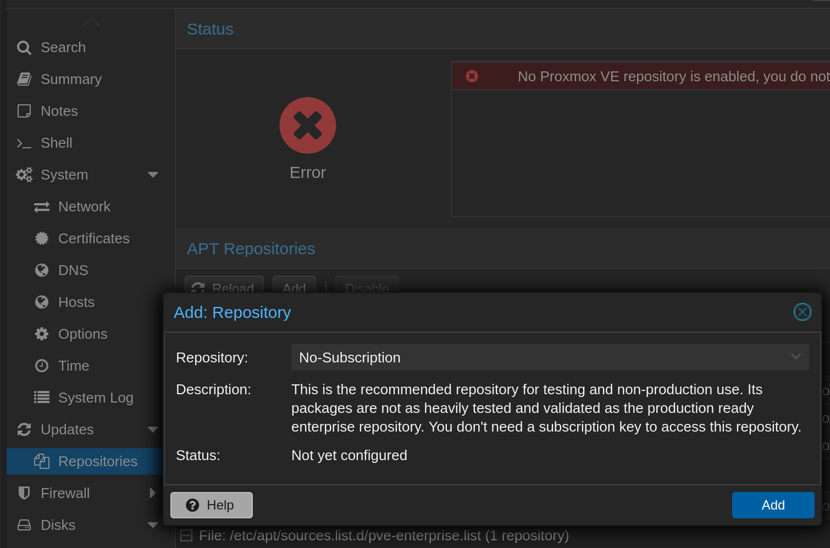Open the Repository No-Subscription dropdown
Screen dimensions: 830x548
coord(795,357)
